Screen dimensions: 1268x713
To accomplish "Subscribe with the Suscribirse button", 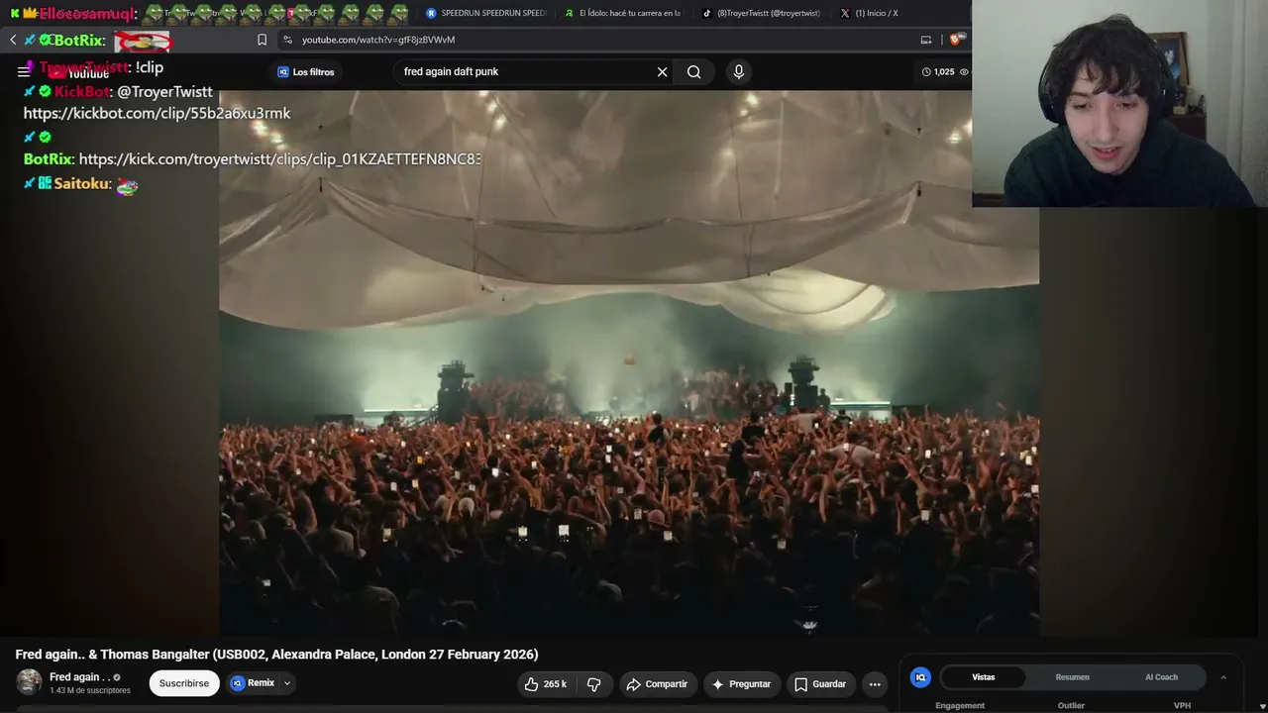I will (x=184, y=683).
